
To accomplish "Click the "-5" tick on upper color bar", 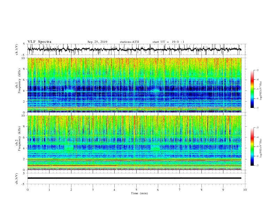I will tap(257, 89).
